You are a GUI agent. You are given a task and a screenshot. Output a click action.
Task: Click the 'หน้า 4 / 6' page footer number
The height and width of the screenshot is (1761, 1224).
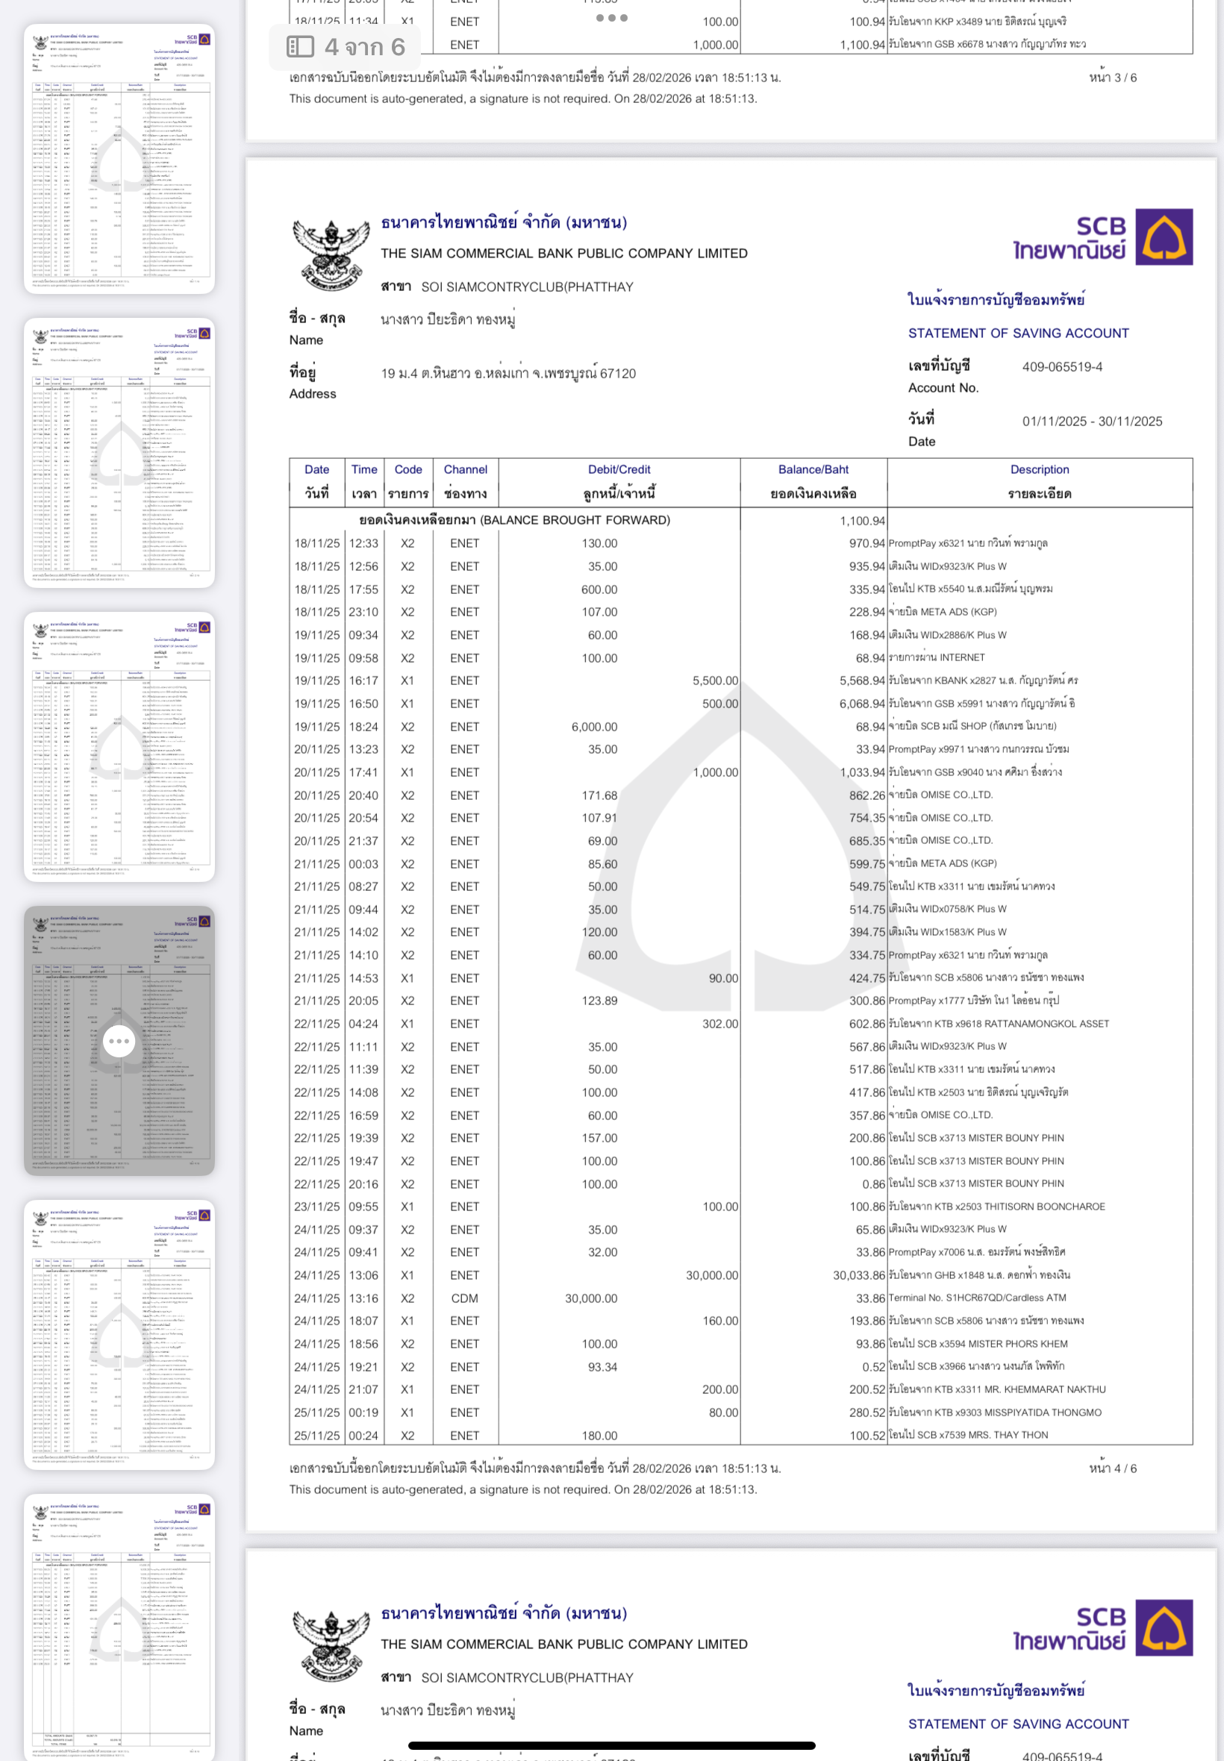1112,1467
